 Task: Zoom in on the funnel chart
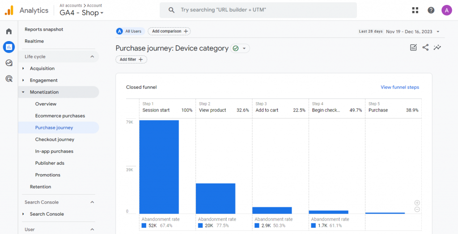pyautogui.click(x=417, y=203)
